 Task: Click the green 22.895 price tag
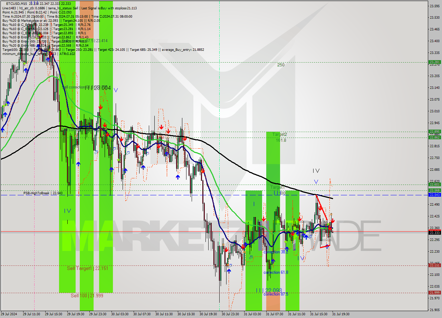click(434, 131)
